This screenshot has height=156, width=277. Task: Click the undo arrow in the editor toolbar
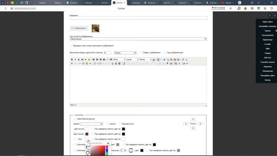[72, 64]
